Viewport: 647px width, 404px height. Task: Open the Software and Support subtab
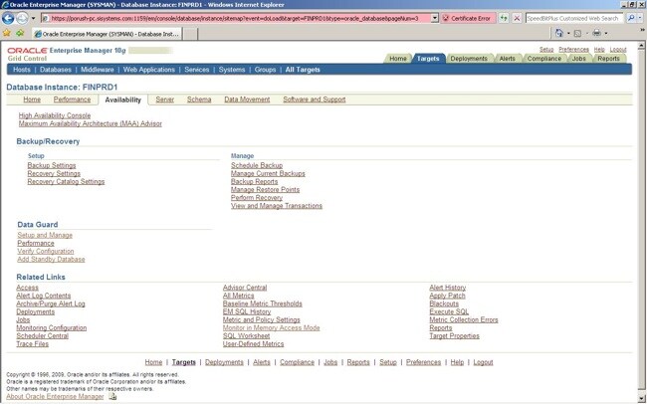coord(314,100)
